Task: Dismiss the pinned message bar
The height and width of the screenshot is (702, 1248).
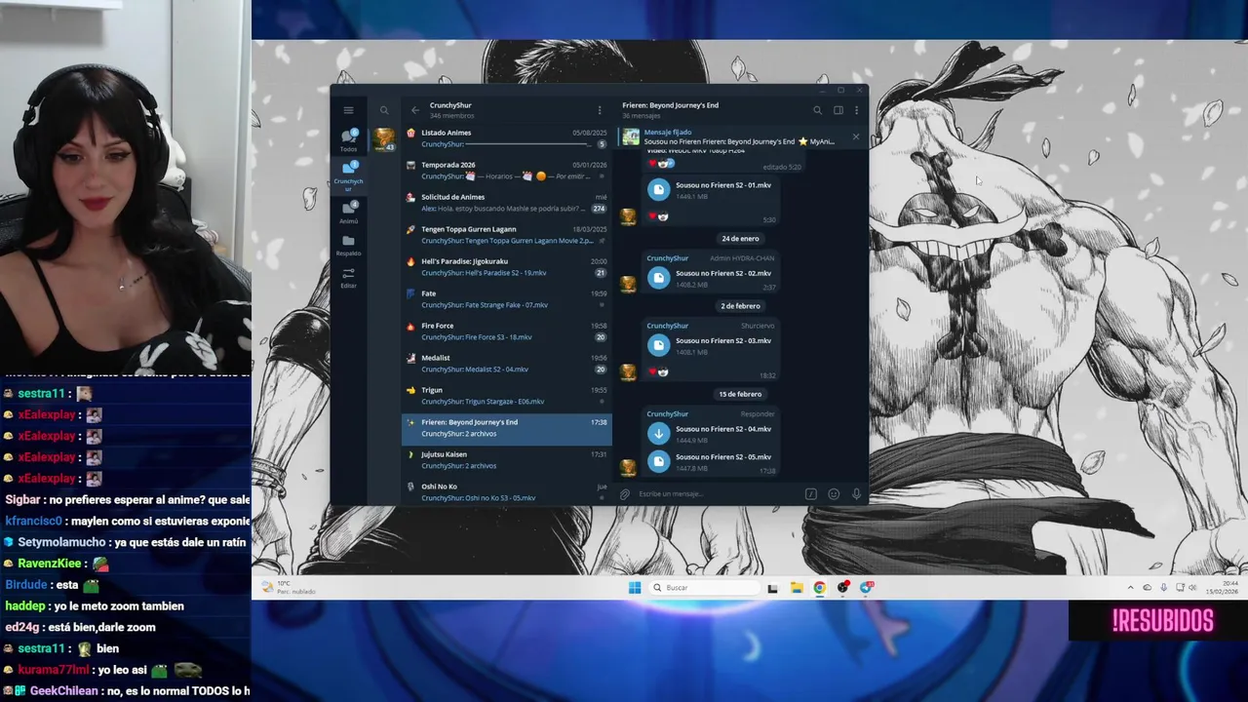Action: (x=856, y=136)
